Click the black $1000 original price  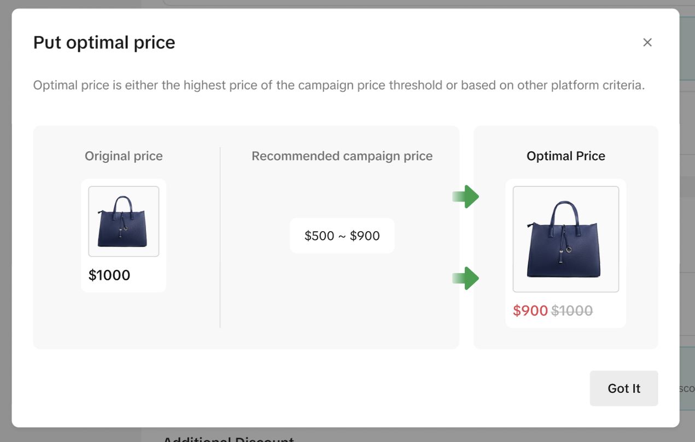[x=109, y=275]
